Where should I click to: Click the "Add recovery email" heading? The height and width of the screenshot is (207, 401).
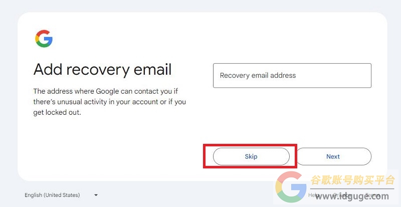coord(103,69)
